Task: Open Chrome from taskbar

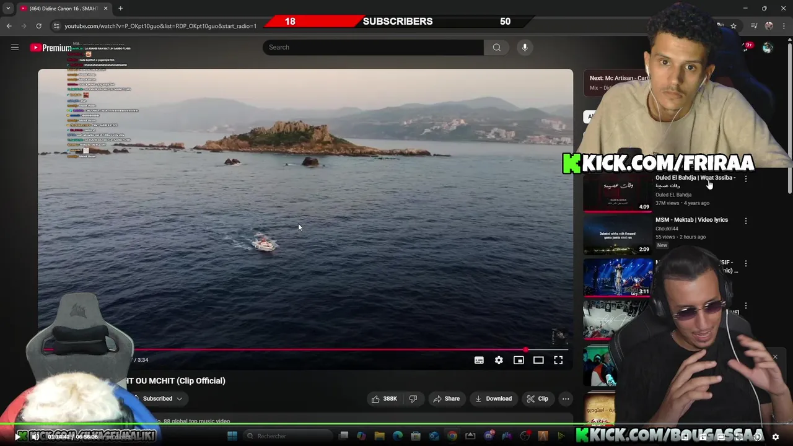Action: [452, 436]
